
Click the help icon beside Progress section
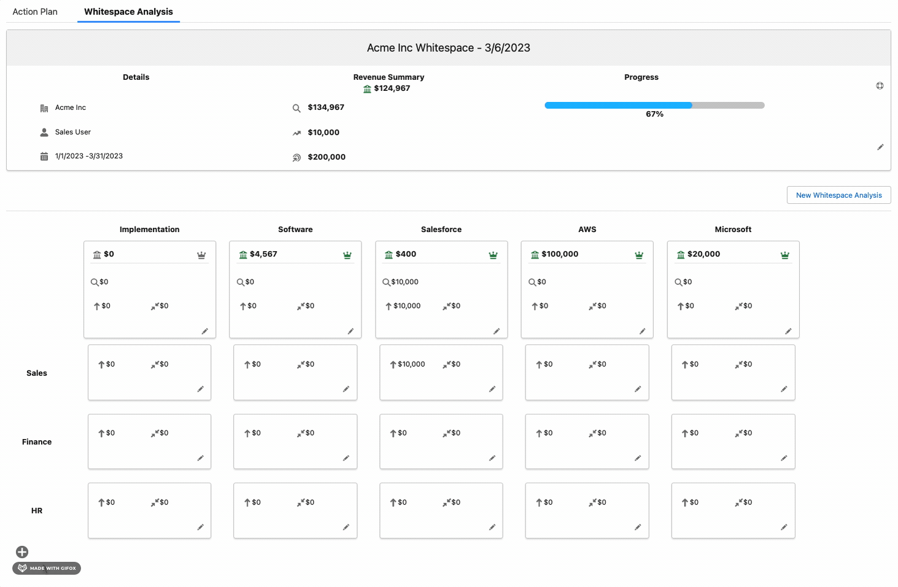880,86
